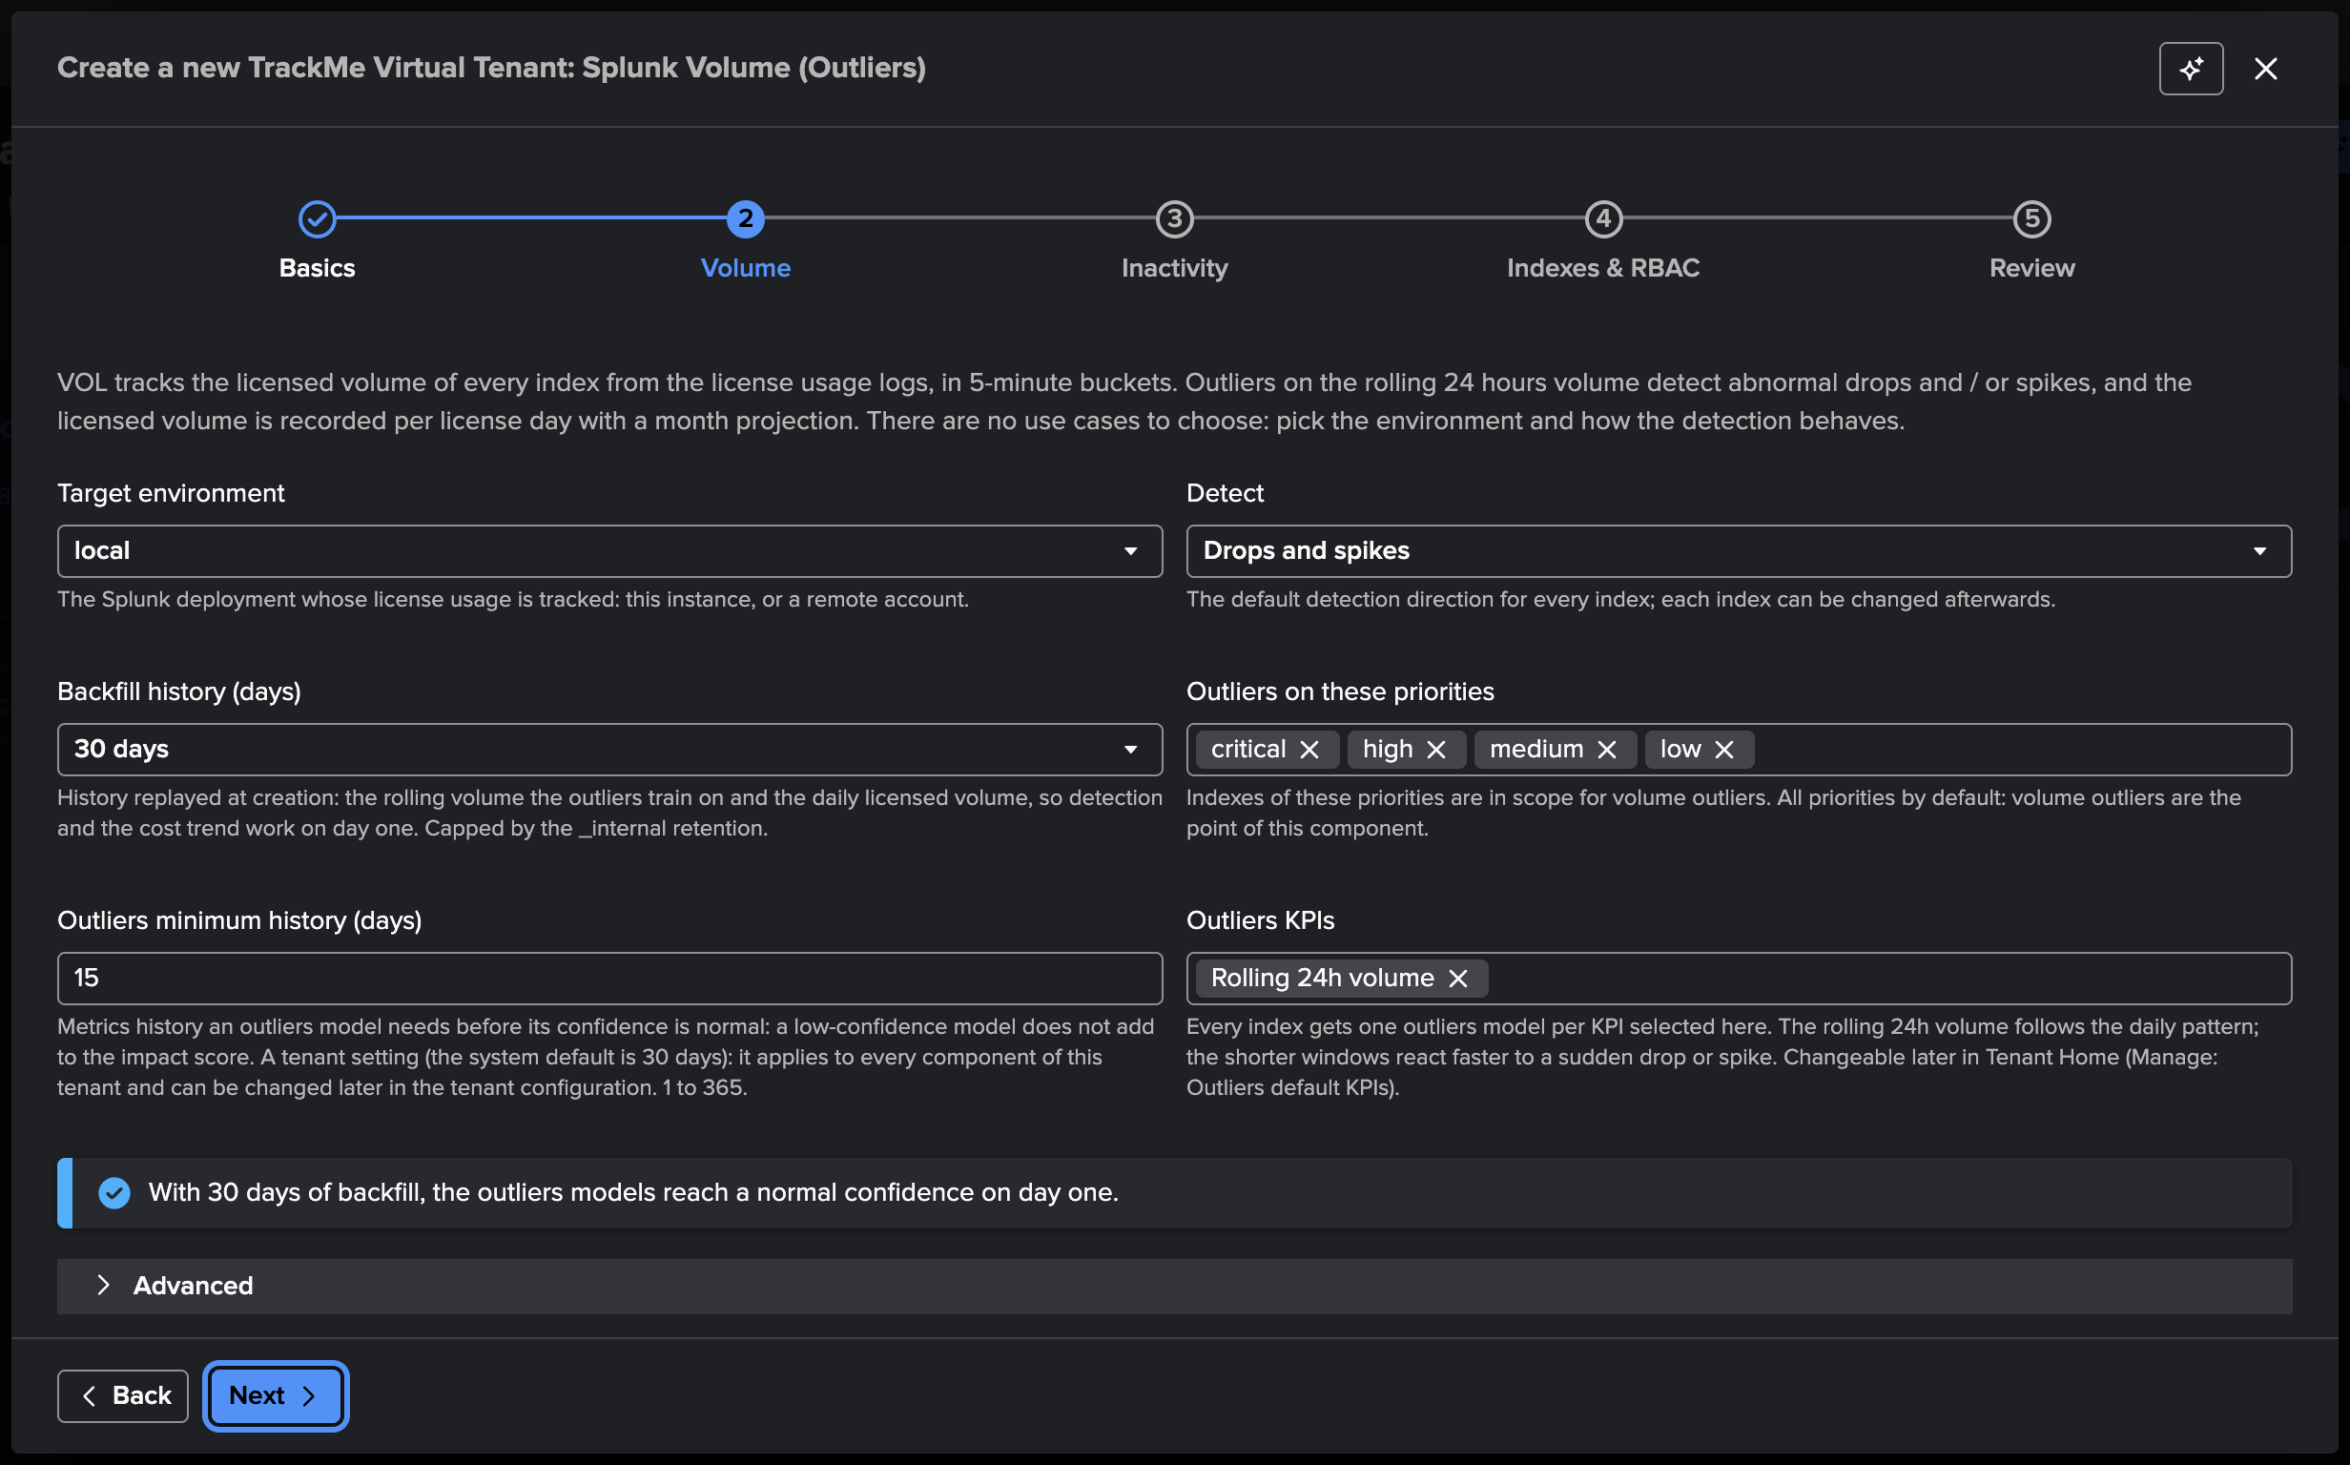Screen dimensions: 2350x1465
Task: Remove the high priority tag
Action: tap(1436, 749)
